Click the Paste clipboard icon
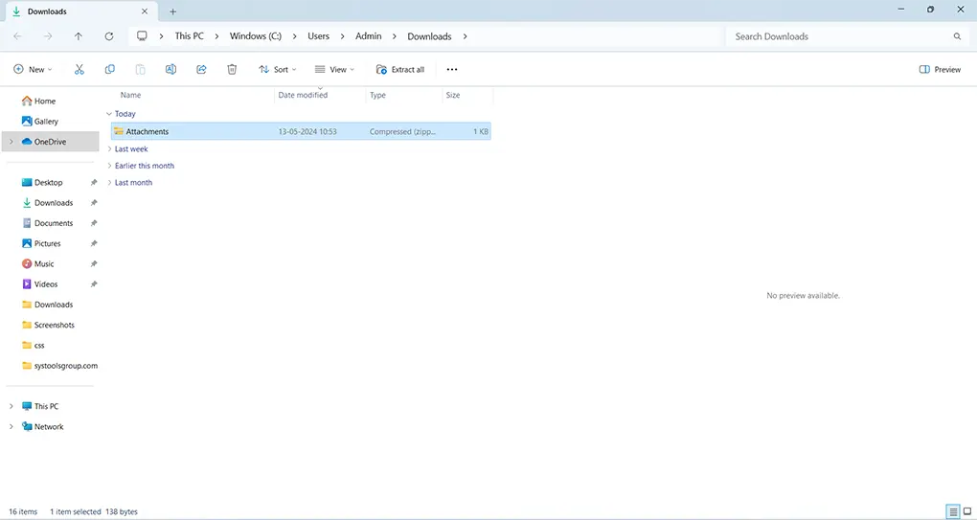Viewport: 977px width, 520px height. click(x=140, y=69)
